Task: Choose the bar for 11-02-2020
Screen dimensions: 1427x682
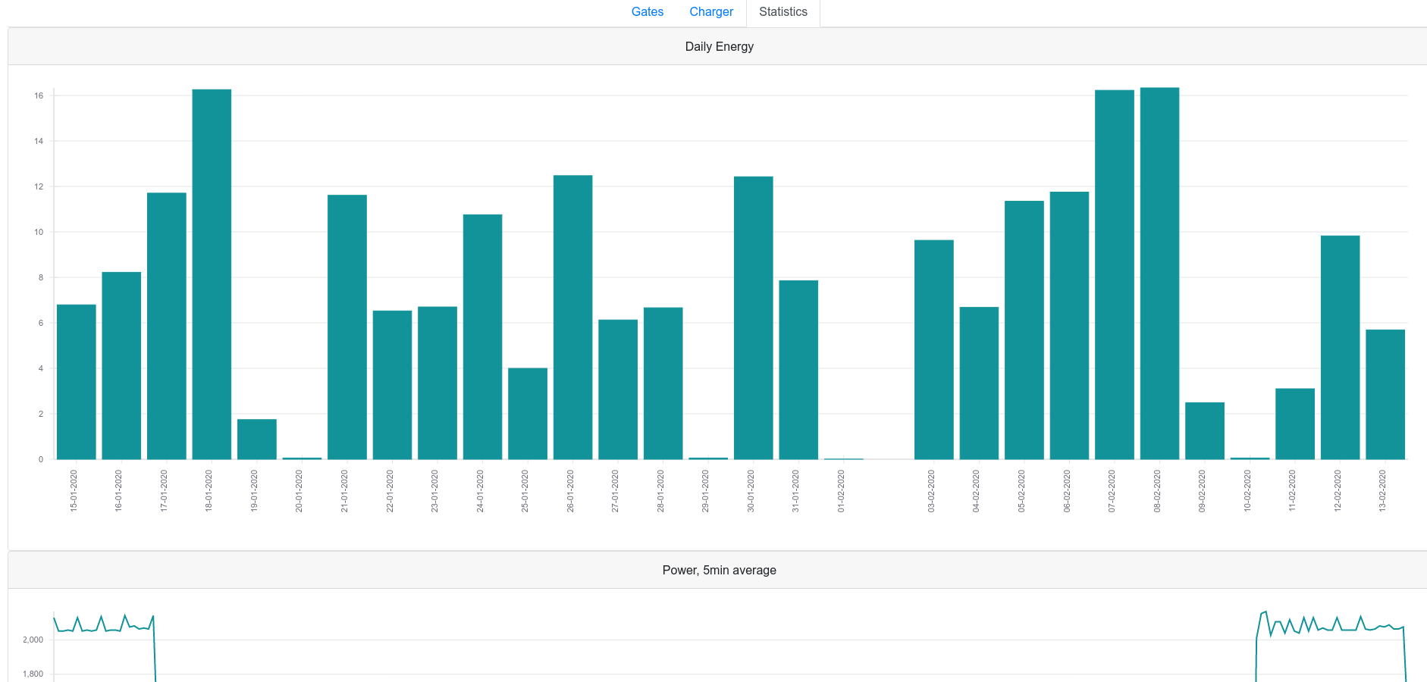Action: [x=1295, y=424]
